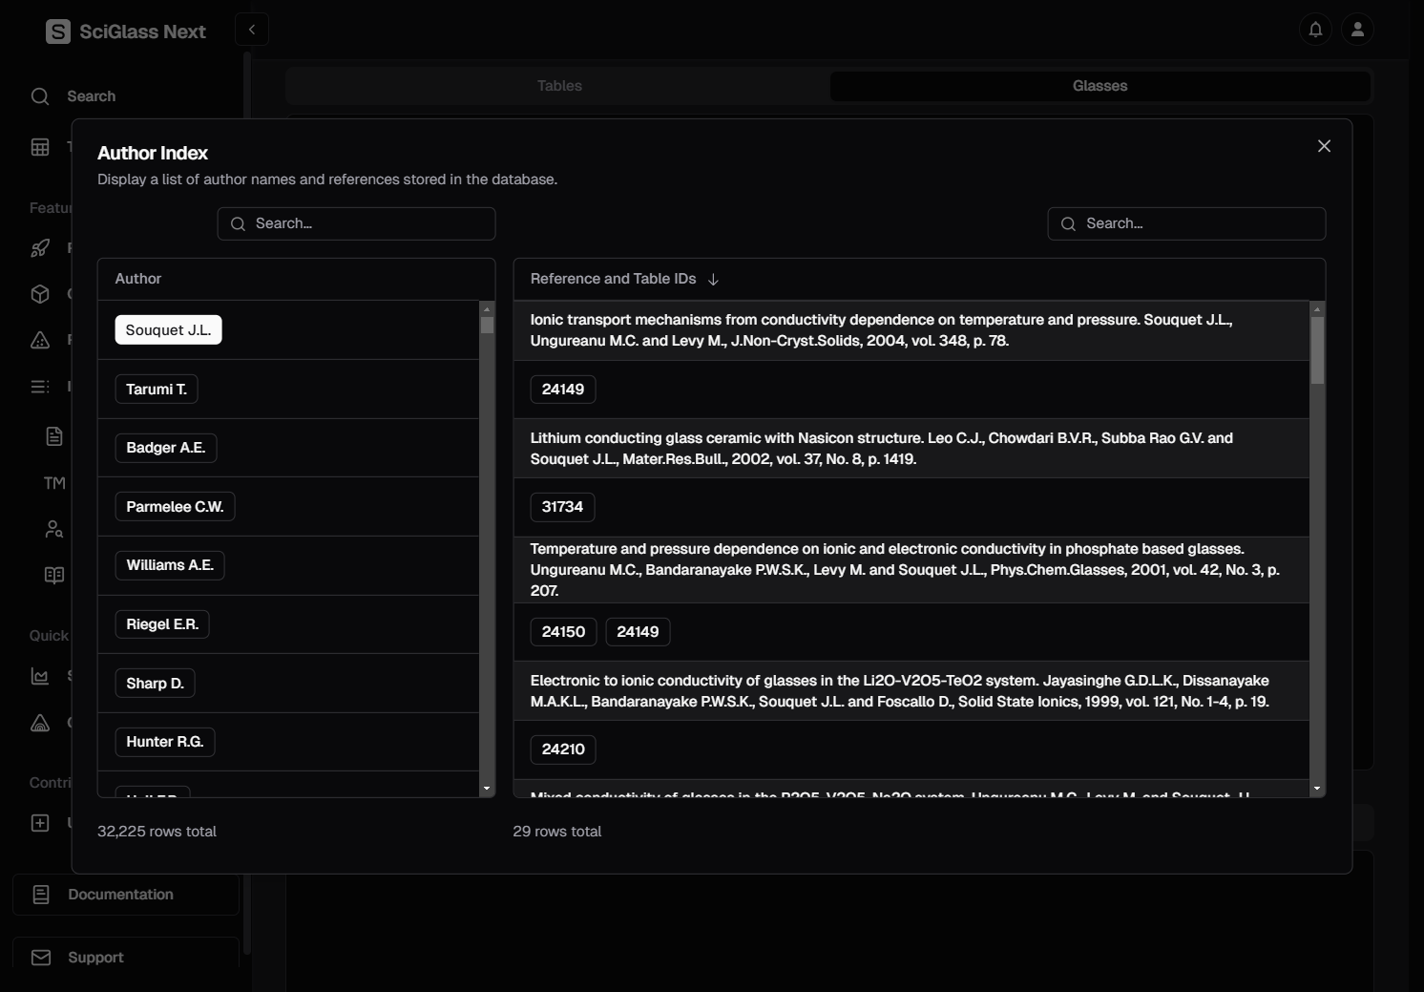Switch to the Glasses tab
This screenshot has width=1424, height=992.
point(1099,86)
